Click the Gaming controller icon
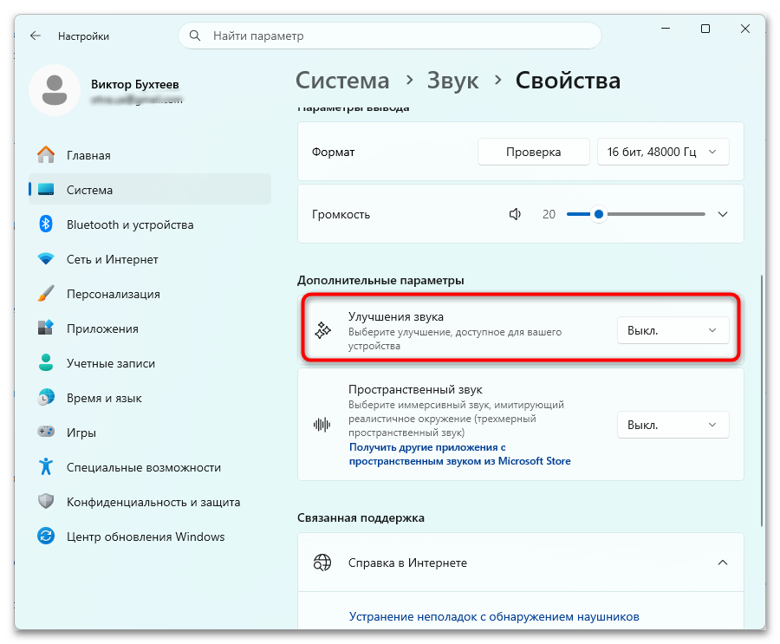Screen dimensions: 780x644 (x=46, y=432)
